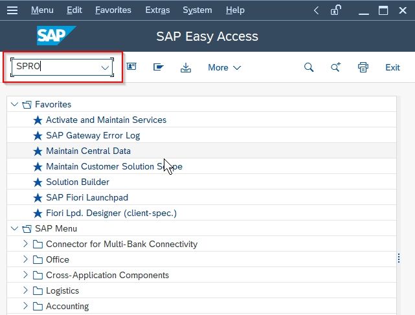Expand the Office folder
415x315 pixels.
pyautogui.click(x=25, y=259)
